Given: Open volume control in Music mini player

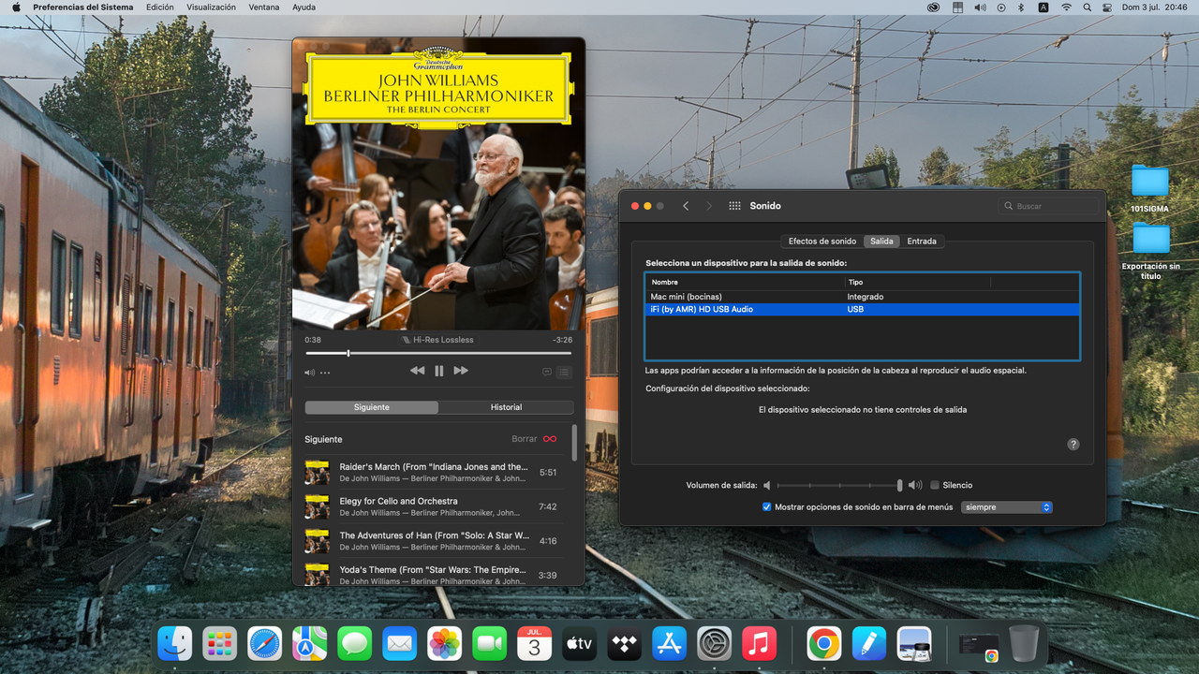Looking at the screenshot, I should (x=309, y=373).
